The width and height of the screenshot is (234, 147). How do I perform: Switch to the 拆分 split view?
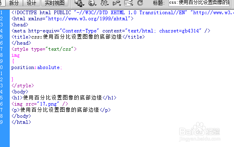pyautogui.click(x=14, y=3)
